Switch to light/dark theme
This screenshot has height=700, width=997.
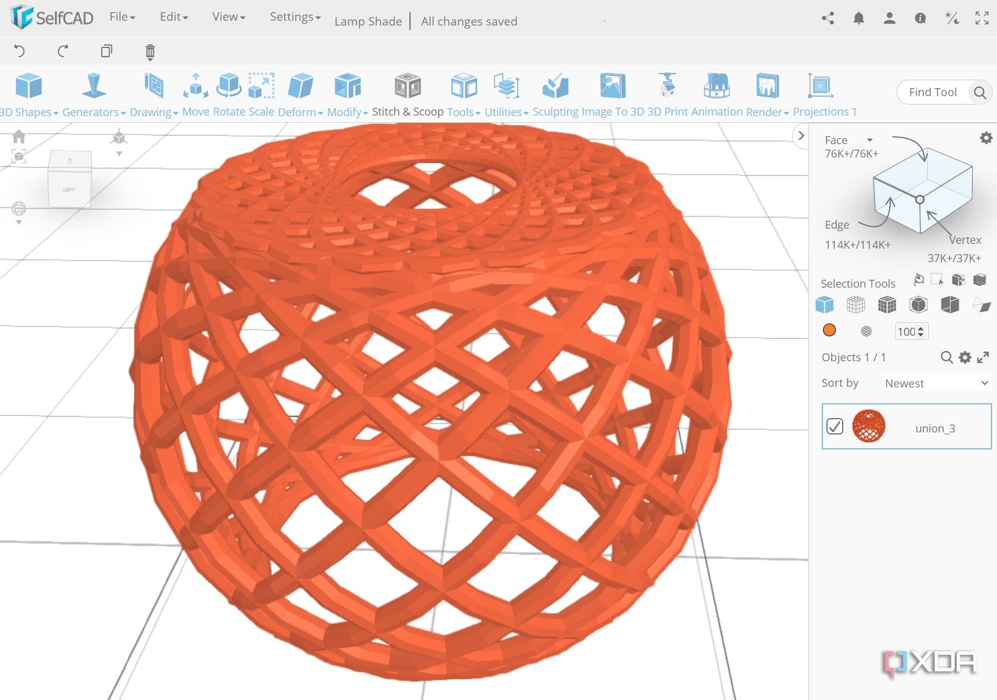(x=951, y=18)
